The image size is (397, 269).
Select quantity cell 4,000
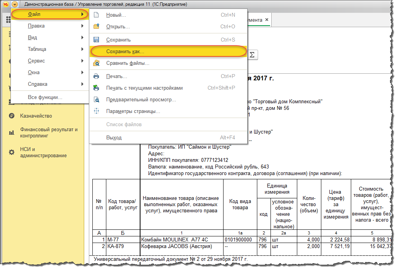pyautogui.click(x=309, y=239)
